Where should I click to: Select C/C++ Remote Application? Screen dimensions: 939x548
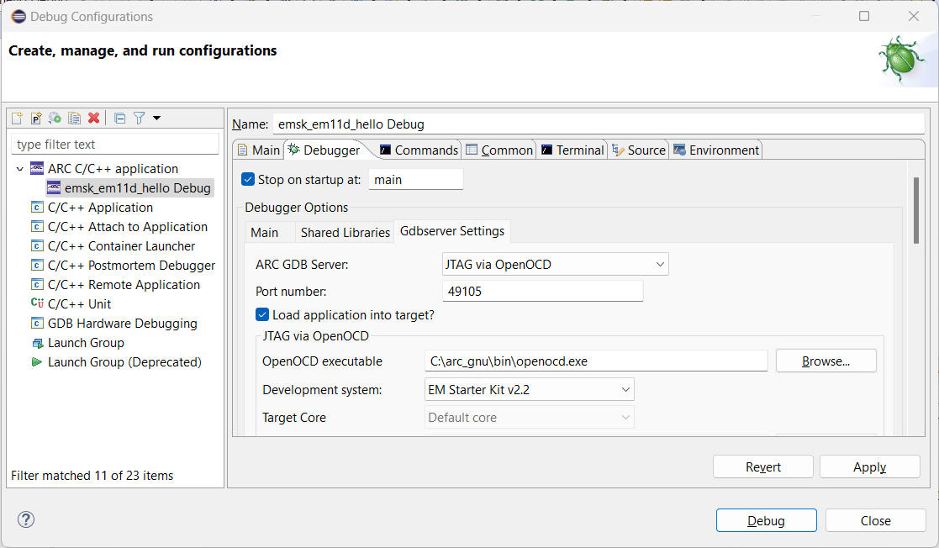pos(124,284)
